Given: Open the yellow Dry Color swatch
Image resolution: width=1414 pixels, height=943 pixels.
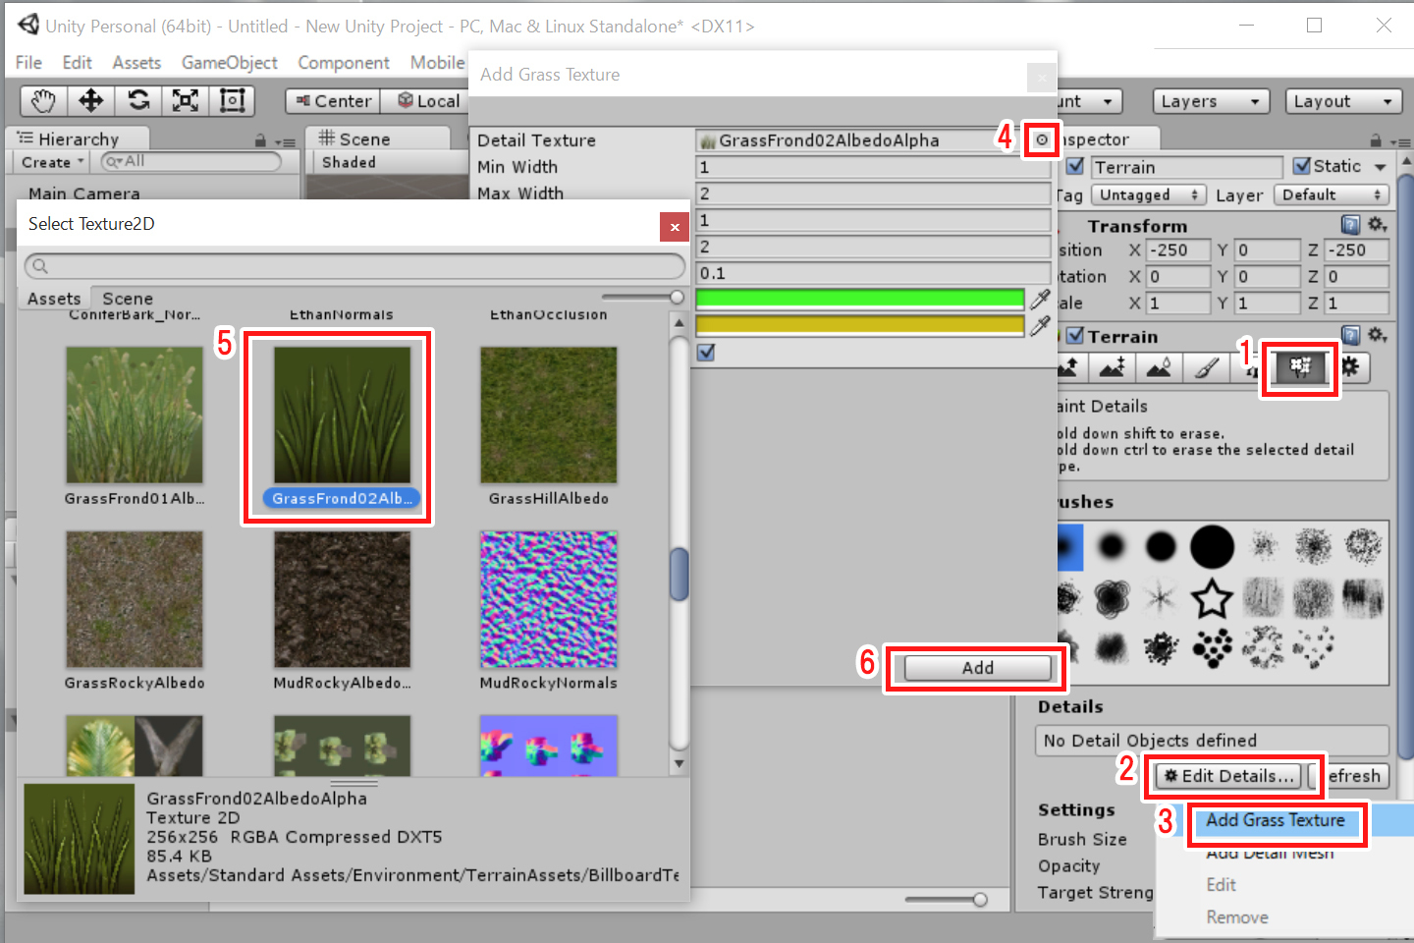Looking at the screenshot, I should 860,325.
